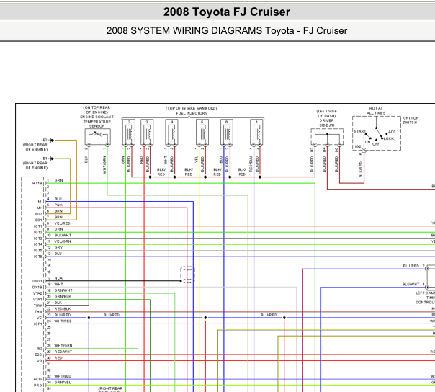Click the WHT/RED wire label at pin 24

[x=63, y=321]
